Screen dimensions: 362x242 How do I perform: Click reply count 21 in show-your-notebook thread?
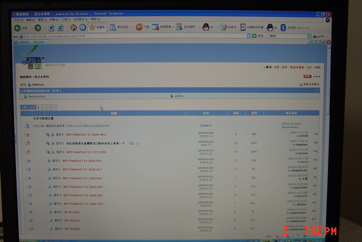tap(236, 143)
